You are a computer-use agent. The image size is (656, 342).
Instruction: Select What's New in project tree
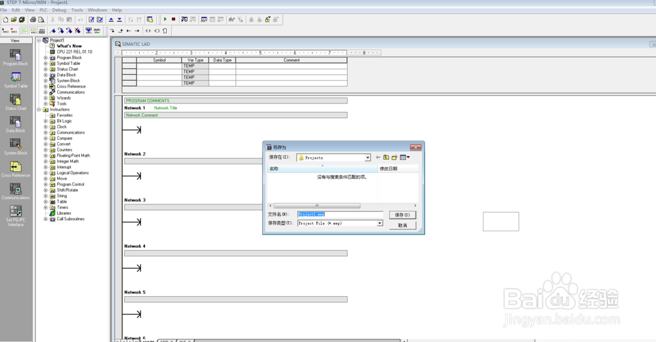click(x=69, y=46)
